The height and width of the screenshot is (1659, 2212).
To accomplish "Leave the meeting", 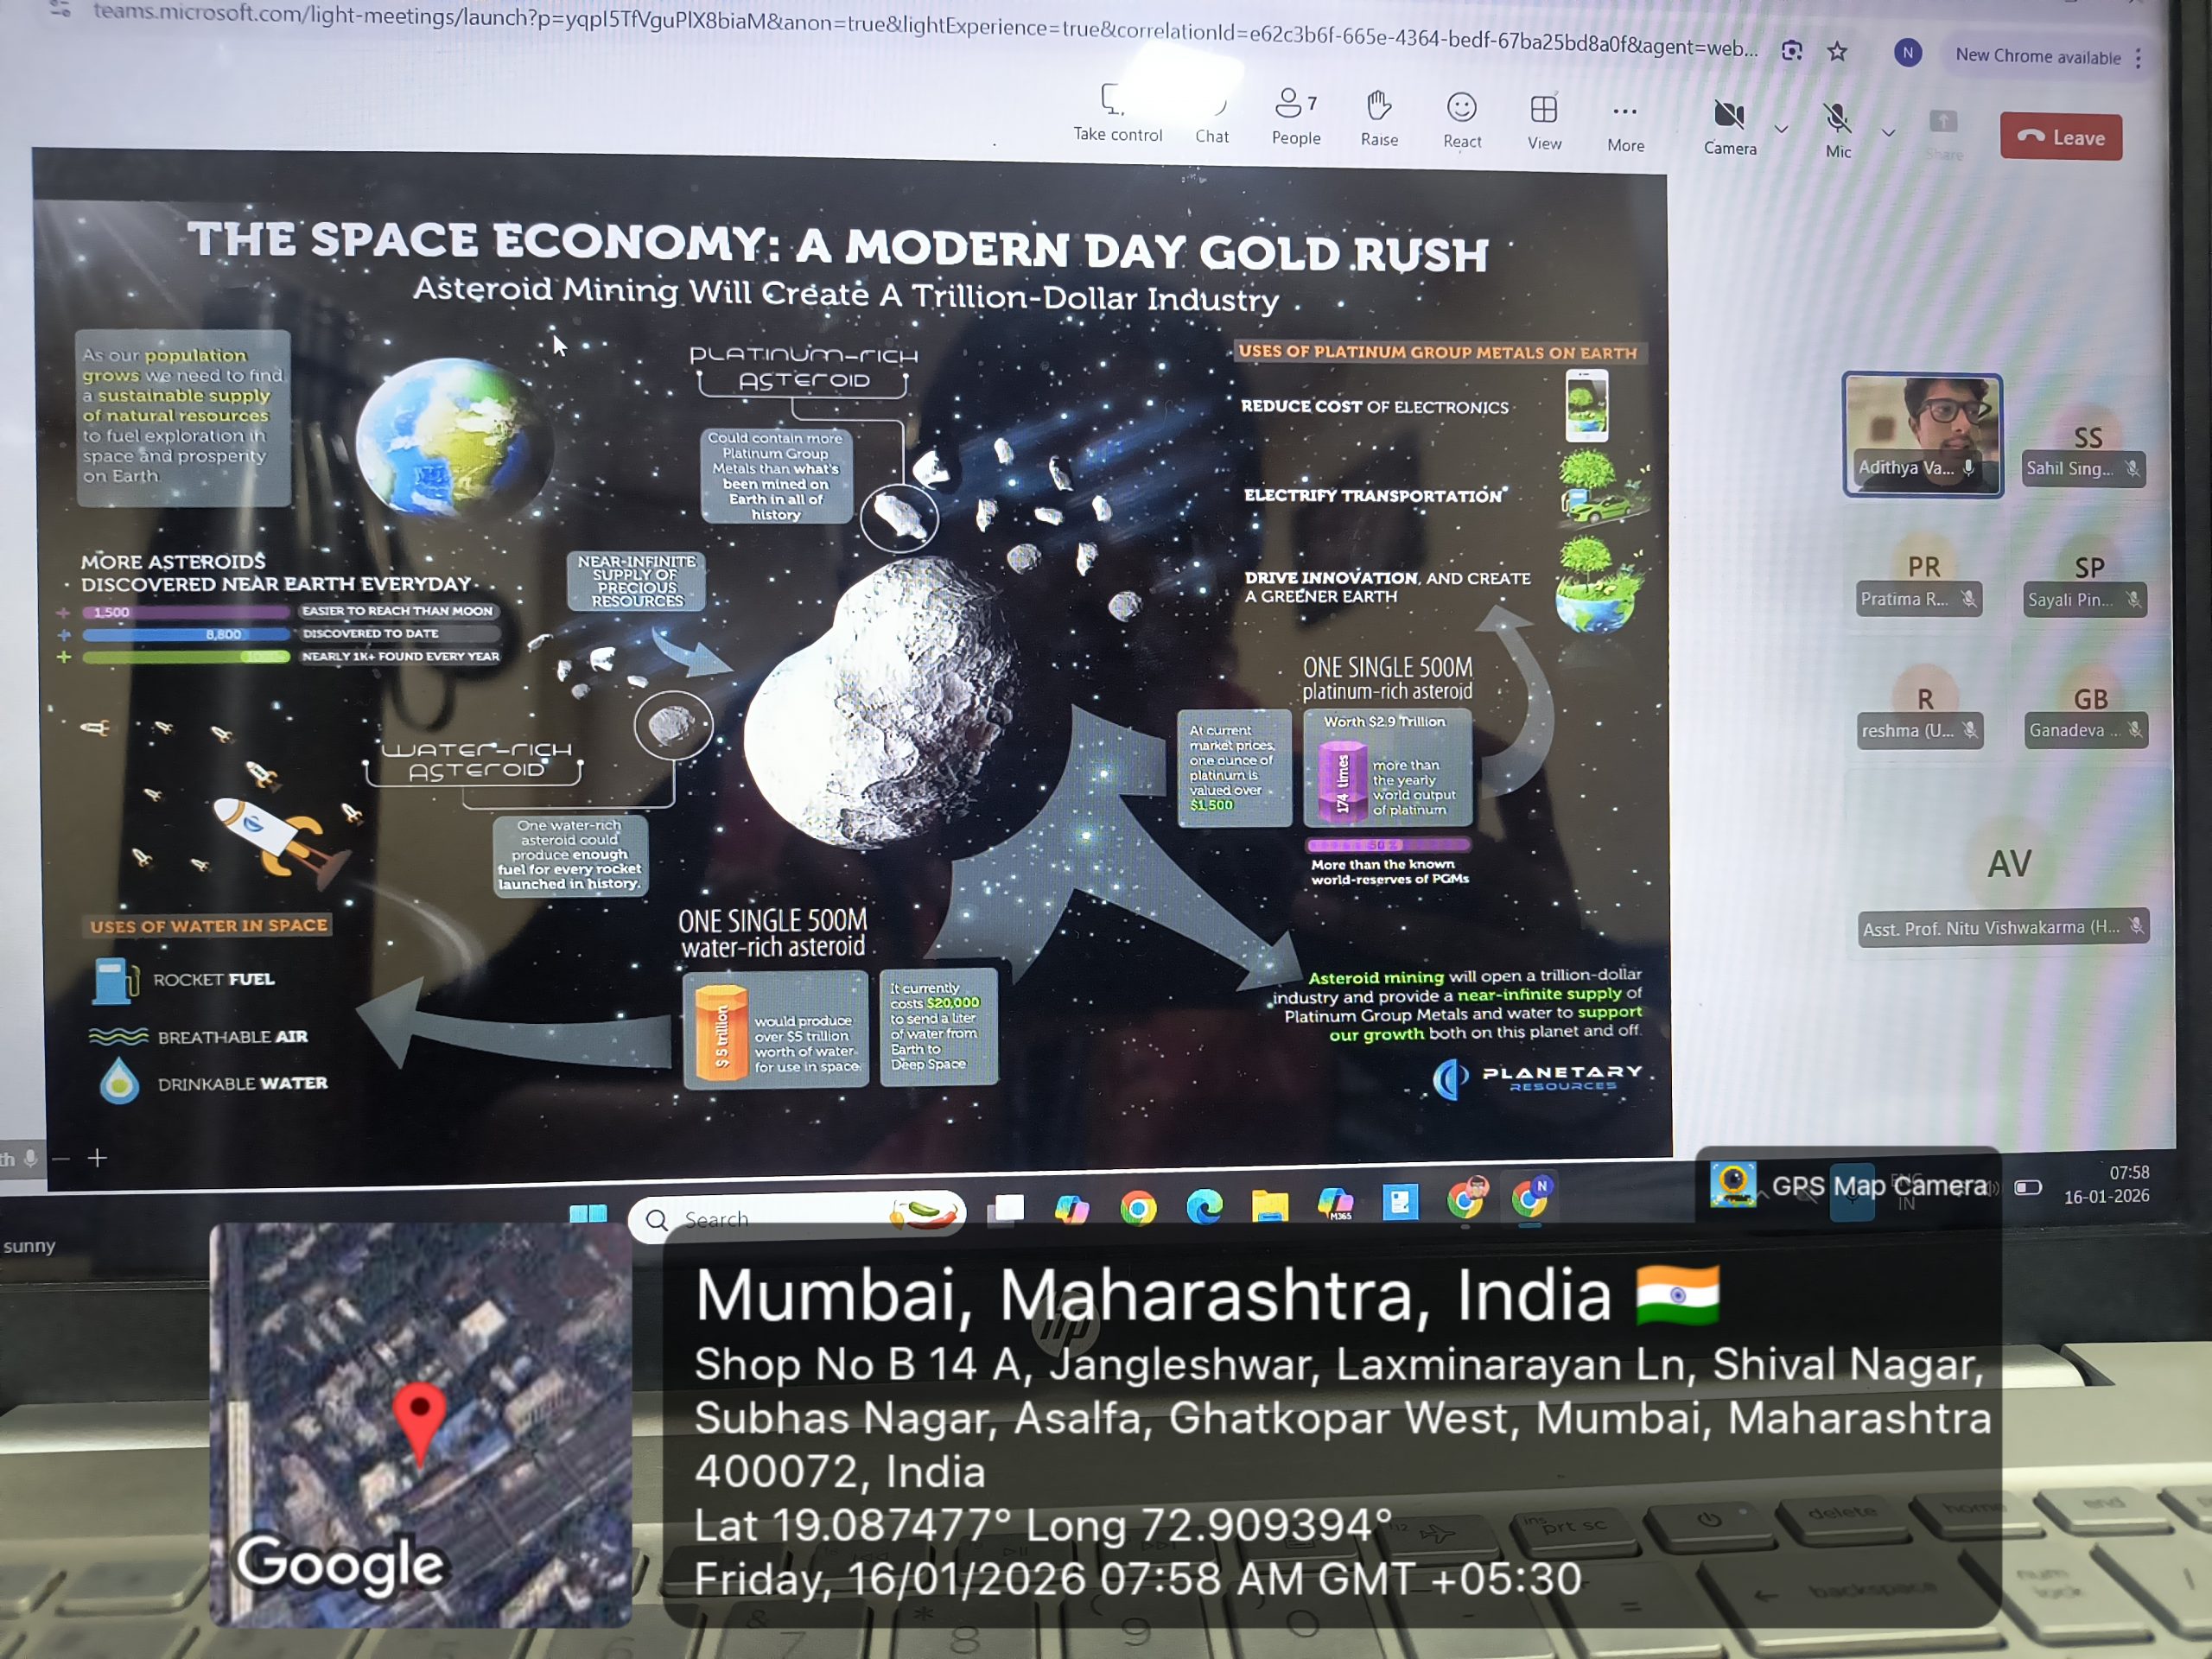I will 2060,137.
